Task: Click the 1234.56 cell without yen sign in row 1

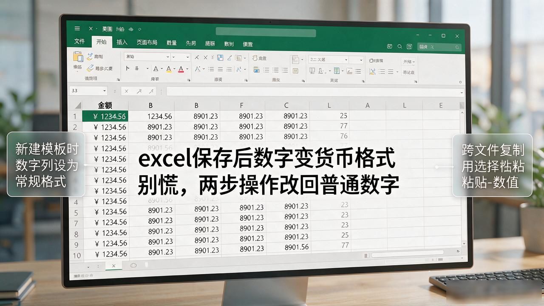Action: (151, 116)
